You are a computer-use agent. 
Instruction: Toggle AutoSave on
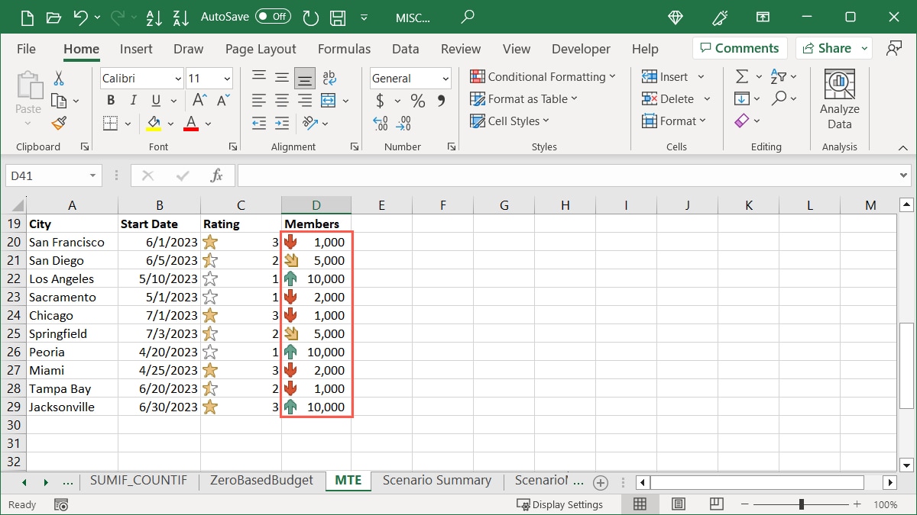point(272,16)
